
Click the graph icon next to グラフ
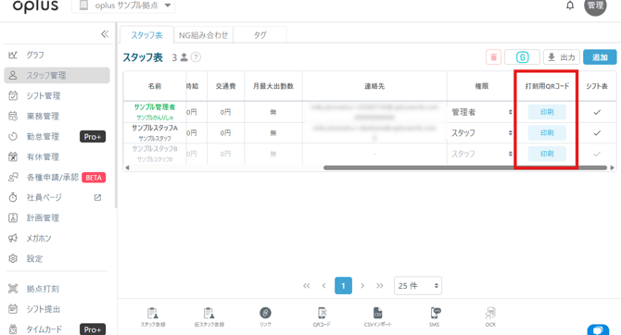(13, 55)
